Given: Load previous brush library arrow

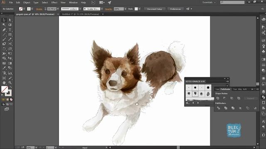Looking at the screenshot, I should [193, 103].
